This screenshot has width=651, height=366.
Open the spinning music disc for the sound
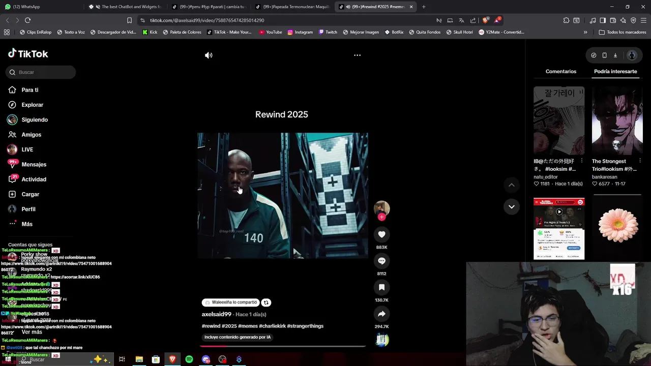pyautogui.click(x=382, y=340)
